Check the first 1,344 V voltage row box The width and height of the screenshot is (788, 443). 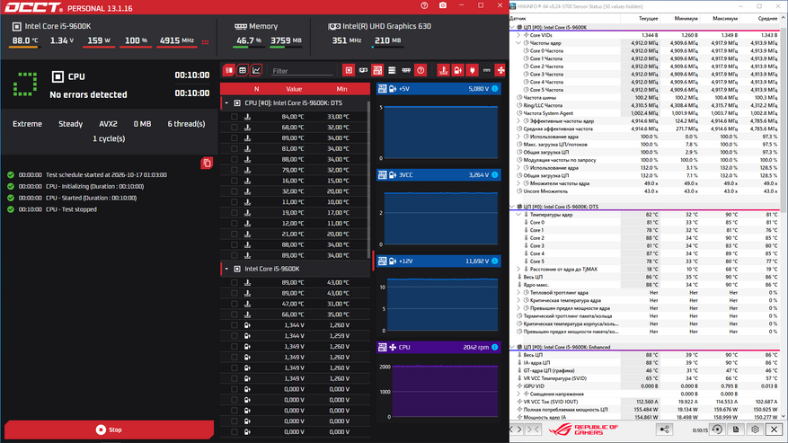point(235,325)
